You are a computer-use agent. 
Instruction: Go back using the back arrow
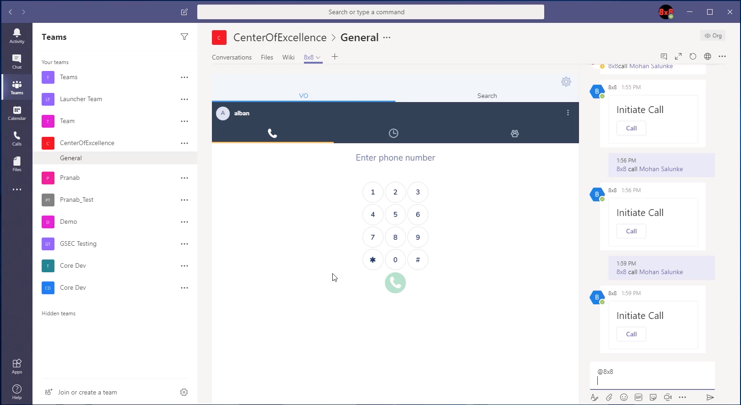11,12
